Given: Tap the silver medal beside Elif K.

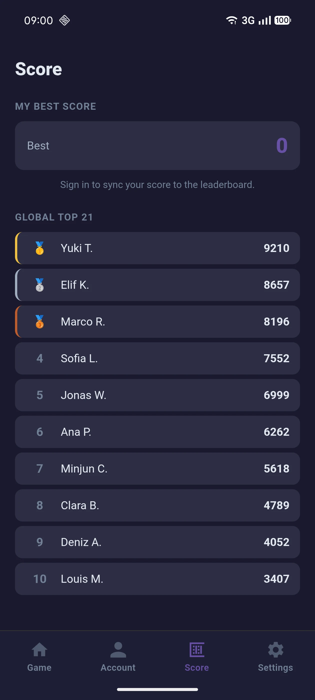Looking at the screenshot, I should pos(40,285).
